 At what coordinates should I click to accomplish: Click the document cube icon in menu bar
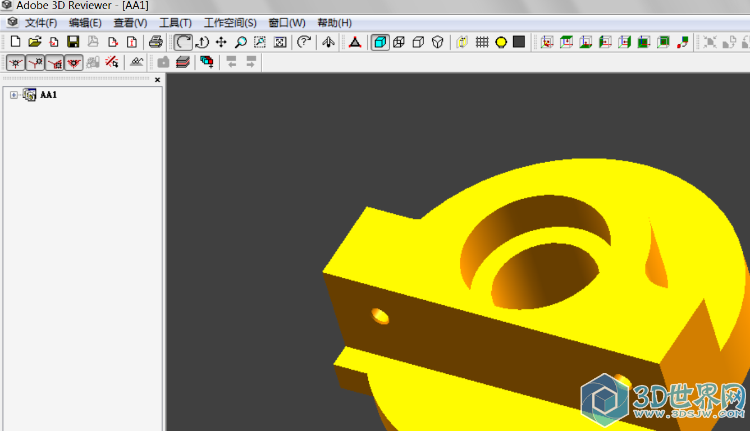point(12,22)
